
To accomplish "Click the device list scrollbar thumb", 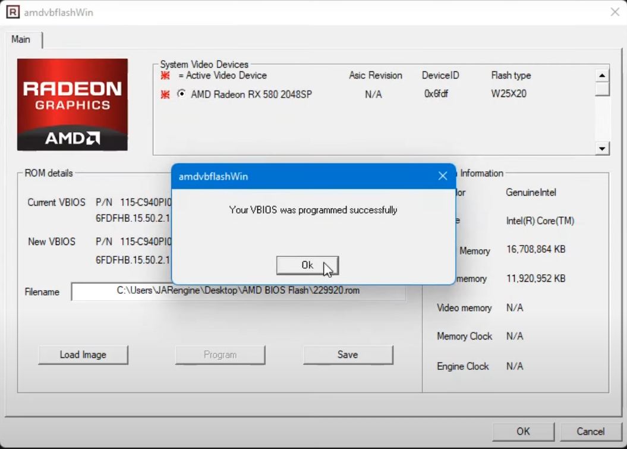I will click(x=602, y=89).
